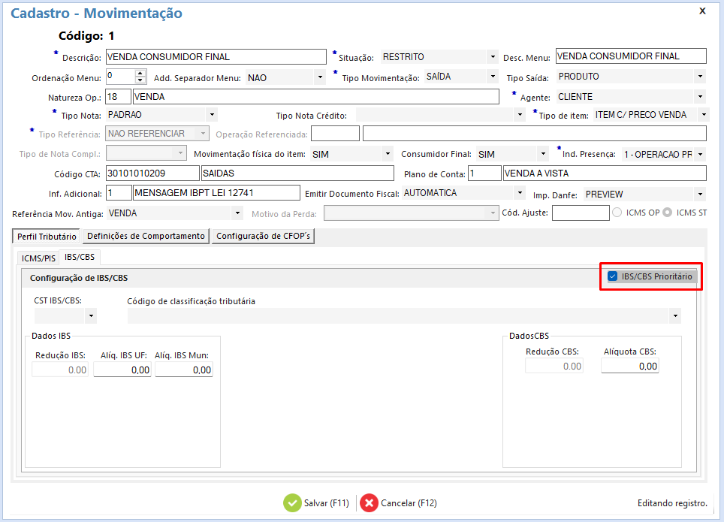
Task: Decrease Ordenação Menu with down arrow
Action: point(140,80)
